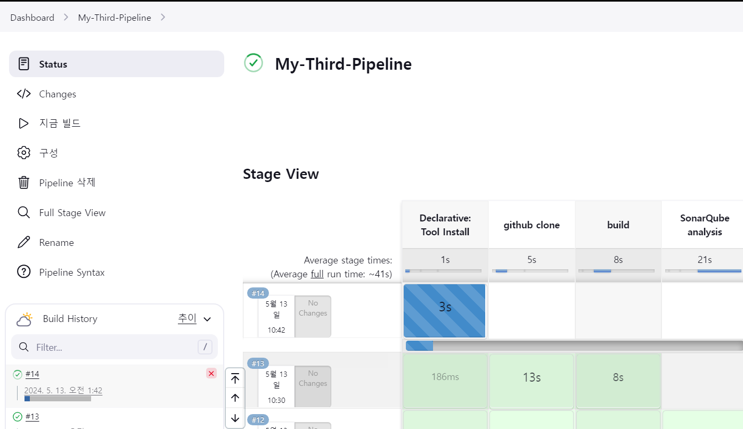Open the Changes code-bracket icon
The height and width of the screenshot is (429, 743).
tap(23, 94)
